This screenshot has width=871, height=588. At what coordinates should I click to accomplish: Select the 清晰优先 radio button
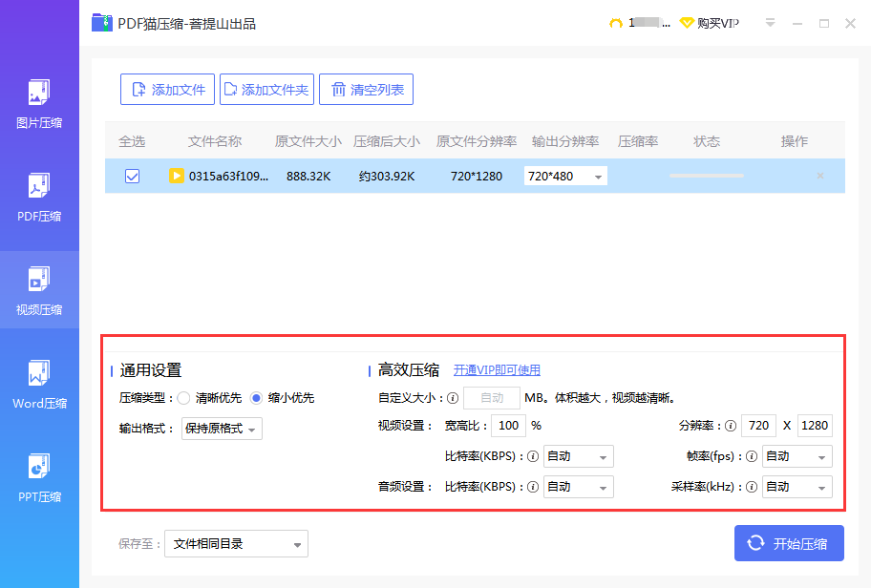click(x=183, y=398)
